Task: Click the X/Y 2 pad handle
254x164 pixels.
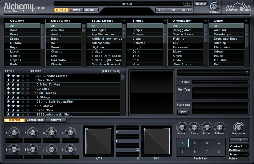Action: pos(144,129)
